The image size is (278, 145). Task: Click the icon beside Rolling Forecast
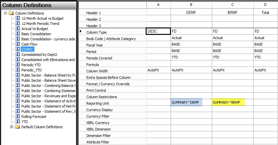pyautogui.click(x=18, y=117)
